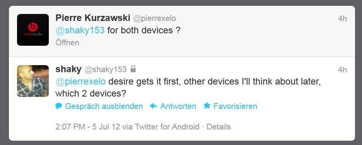Click the 4h timestamp on Pierre's tweet
The width and height of the screenshot is (362, 145).
343,19
